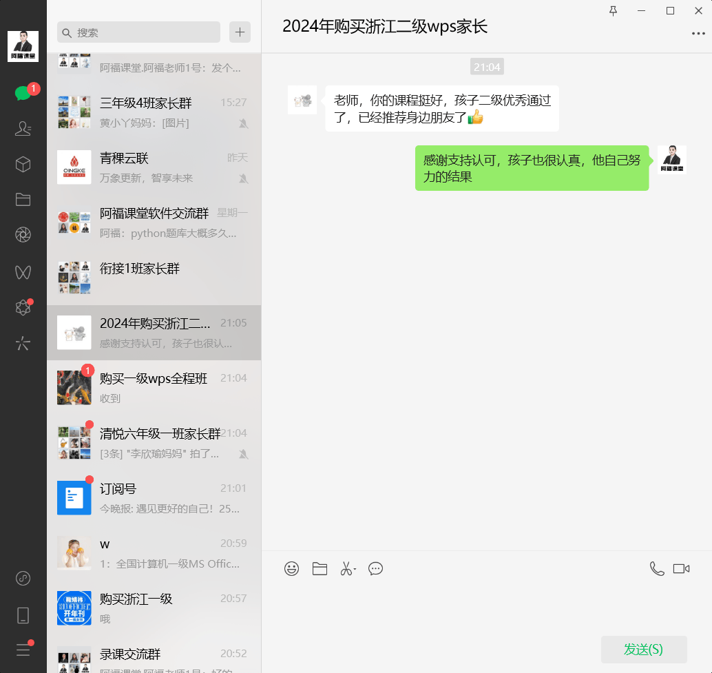Viewport: 712px width, 673px height.
Task: Open the Chats tab with unread badge
Action: point(23,92)
